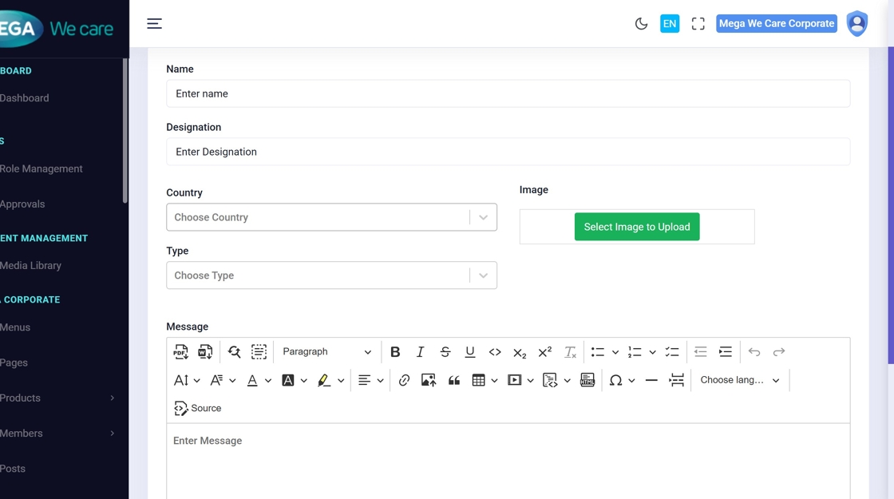Click the image upload icon in toolbar
Image resolution: width=894 pixels, height=499 pixels.
click(429, 380)
